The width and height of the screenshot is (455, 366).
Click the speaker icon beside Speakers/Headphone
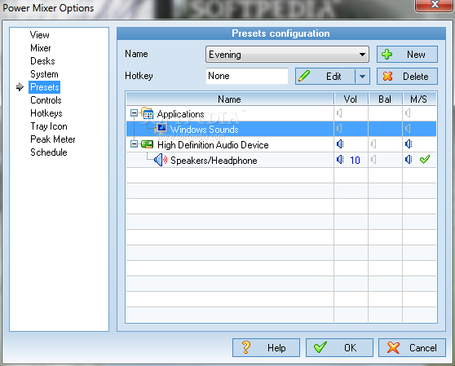pyautogui.click(x=161, y=160)
